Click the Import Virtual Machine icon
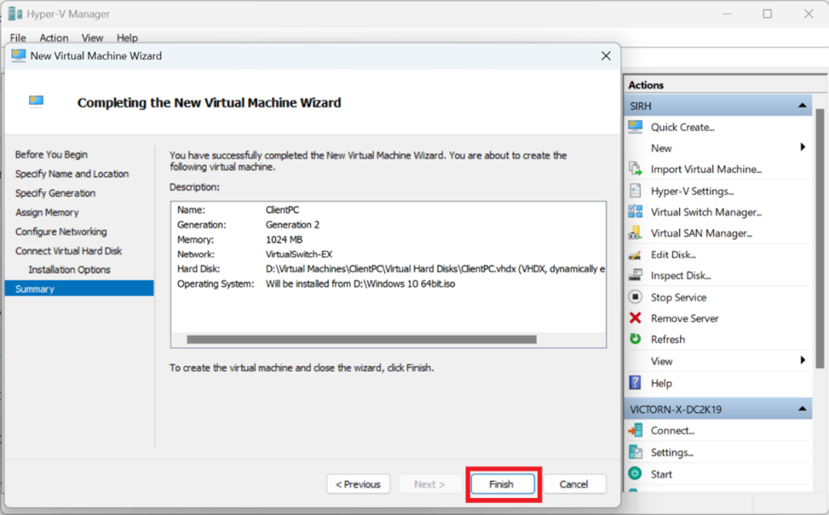 [636, 169]
